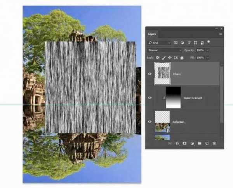233x188 pixels.
Task: Select the Layers panel tab
Action: click(x=152, y=34)
